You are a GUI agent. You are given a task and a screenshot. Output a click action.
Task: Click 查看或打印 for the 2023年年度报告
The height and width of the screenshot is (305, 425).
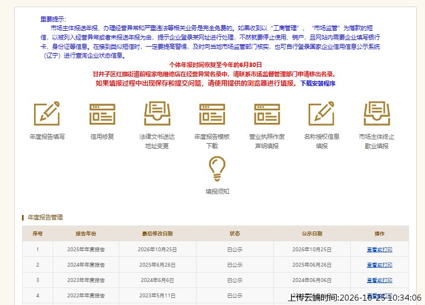[379, 280]
